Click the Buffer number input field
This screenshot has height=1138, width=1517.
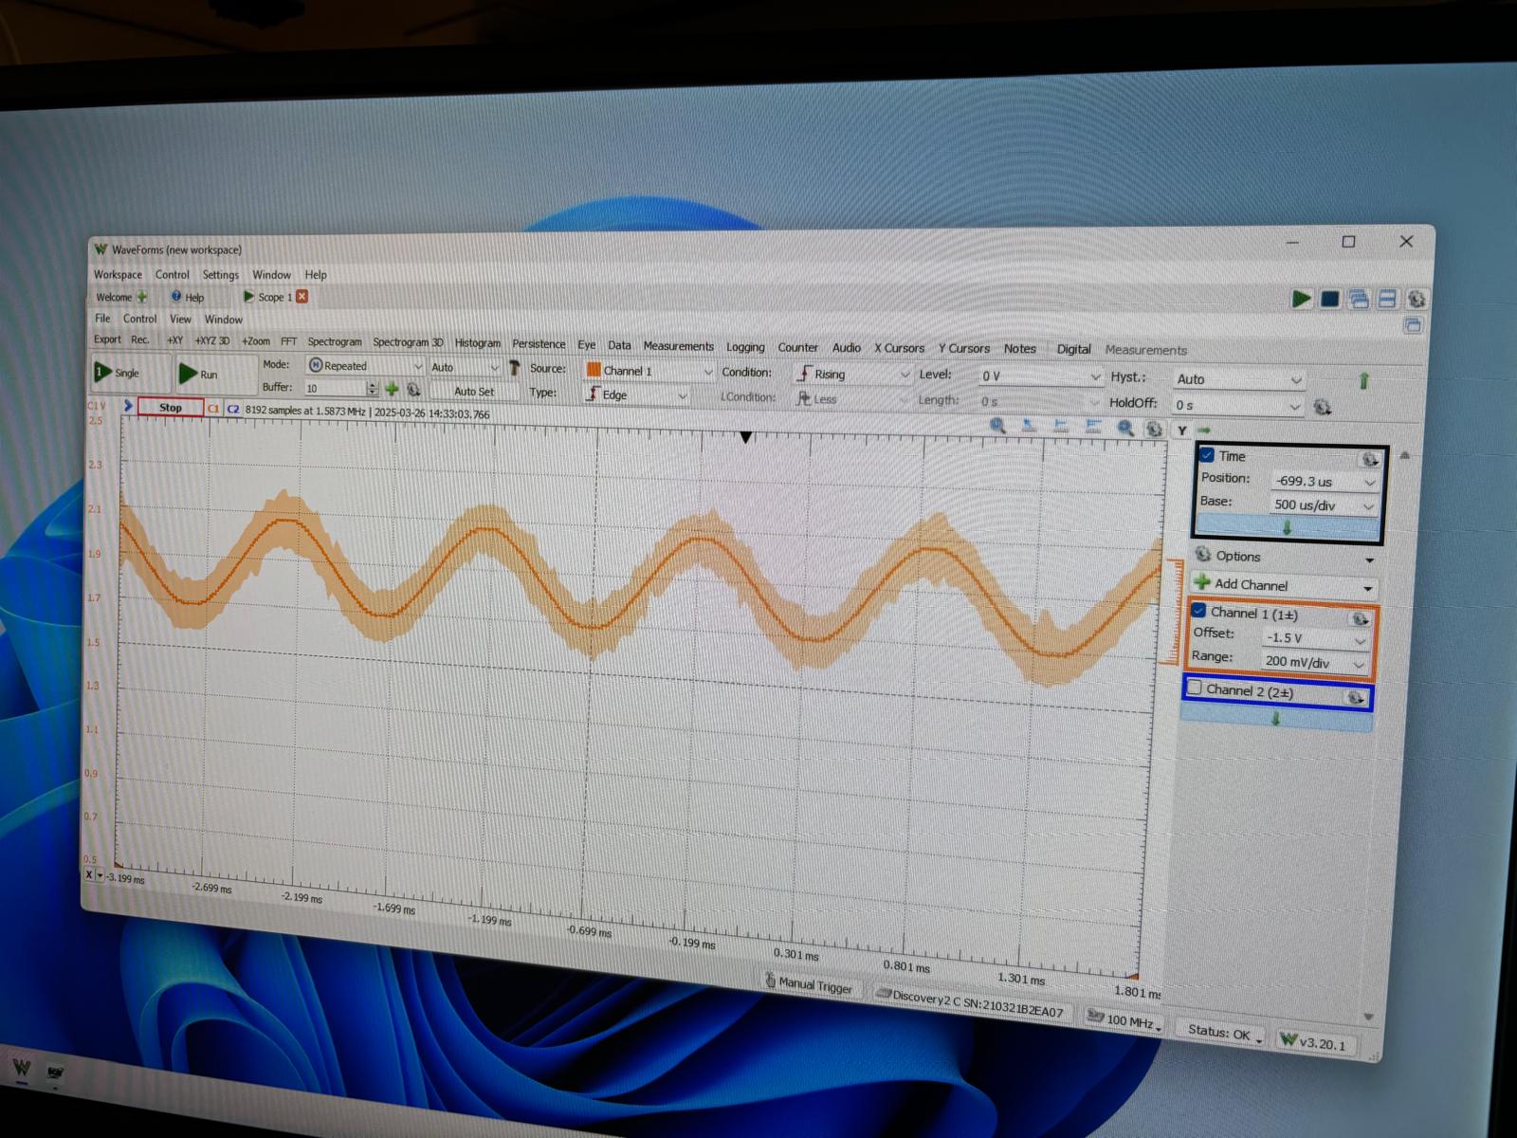pyautogui.click(x=334, y=388)
